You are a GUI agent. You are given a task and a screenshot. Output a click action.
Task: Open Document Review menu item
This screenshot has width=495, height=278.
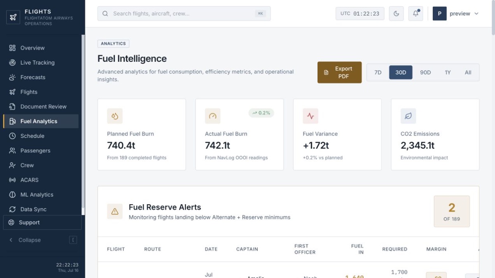tap(41, 107)
